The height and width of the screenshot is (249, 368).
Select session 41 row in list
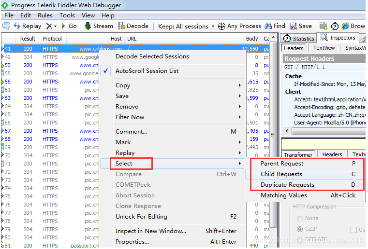click(x=135, y=49)
